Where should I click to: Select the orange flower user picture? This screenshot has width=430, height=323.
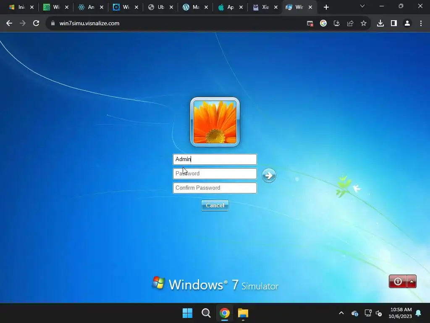[x=215, y=122]
